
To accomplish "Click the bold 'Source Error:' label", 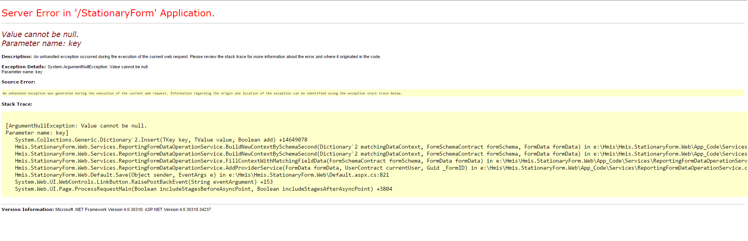I will tap(18, 82).
